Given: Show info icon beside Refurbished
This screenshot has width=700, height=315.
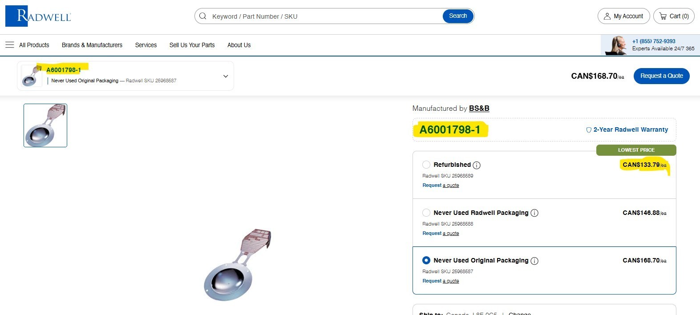Looking at the screenshot, I should pos(477,165).
